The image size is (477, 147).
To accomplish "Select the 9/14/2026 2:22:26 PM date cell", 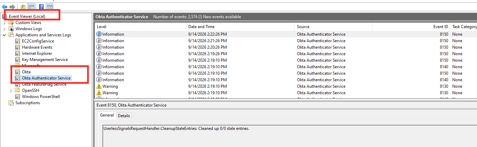I will click(208, 34).
